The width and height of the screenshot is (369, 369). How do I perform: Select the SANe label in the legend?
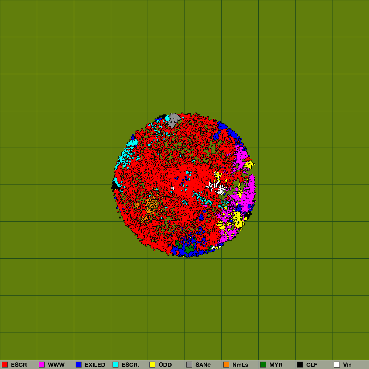click(x=203, y=365)
